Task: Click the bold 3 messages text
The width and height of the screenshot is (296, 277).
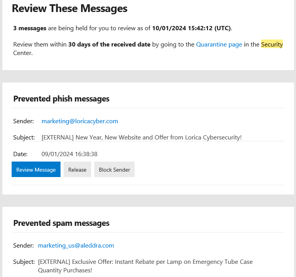Action: point(29,28)
